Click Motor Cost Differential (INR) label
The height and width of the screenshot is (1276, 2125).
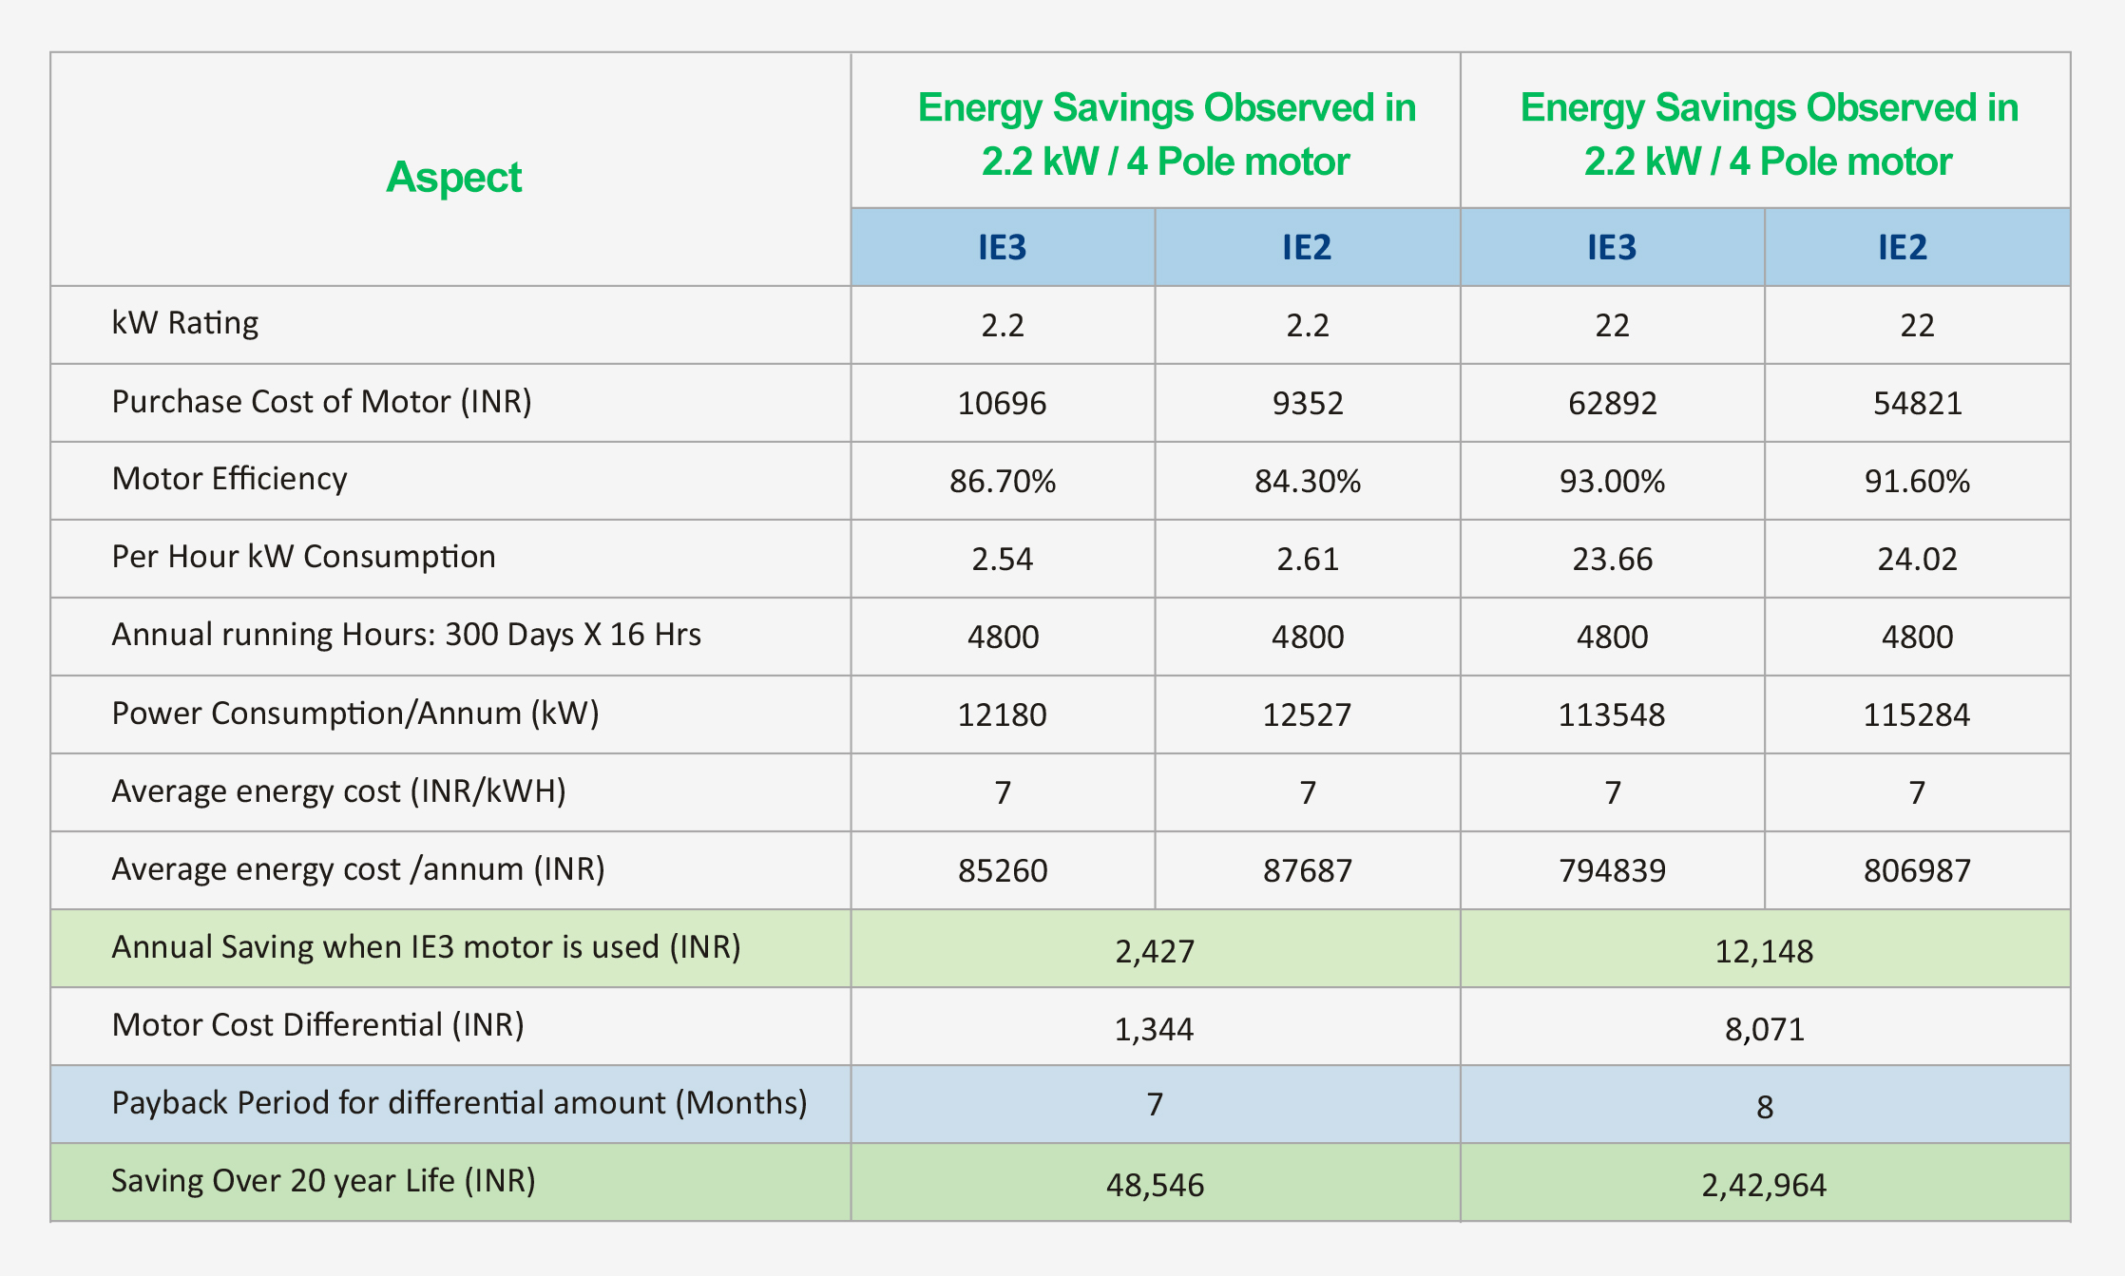coord(317,1025)
